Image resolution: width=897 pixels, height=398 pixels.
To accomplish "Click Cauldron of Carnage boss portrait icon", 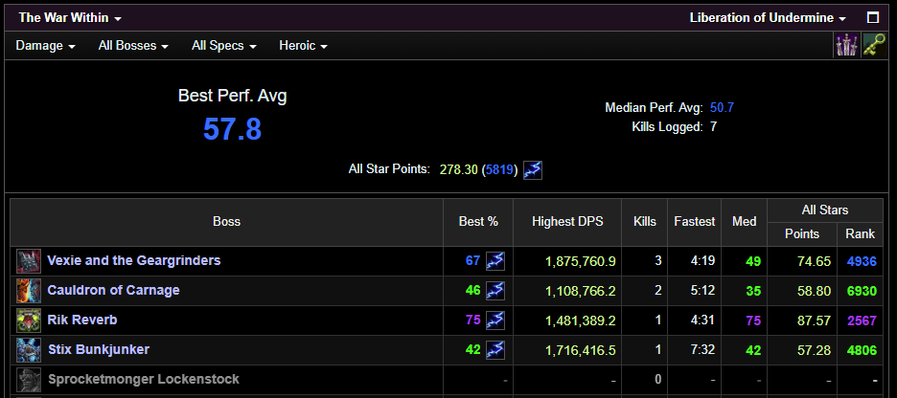I will tap(29, 291).
